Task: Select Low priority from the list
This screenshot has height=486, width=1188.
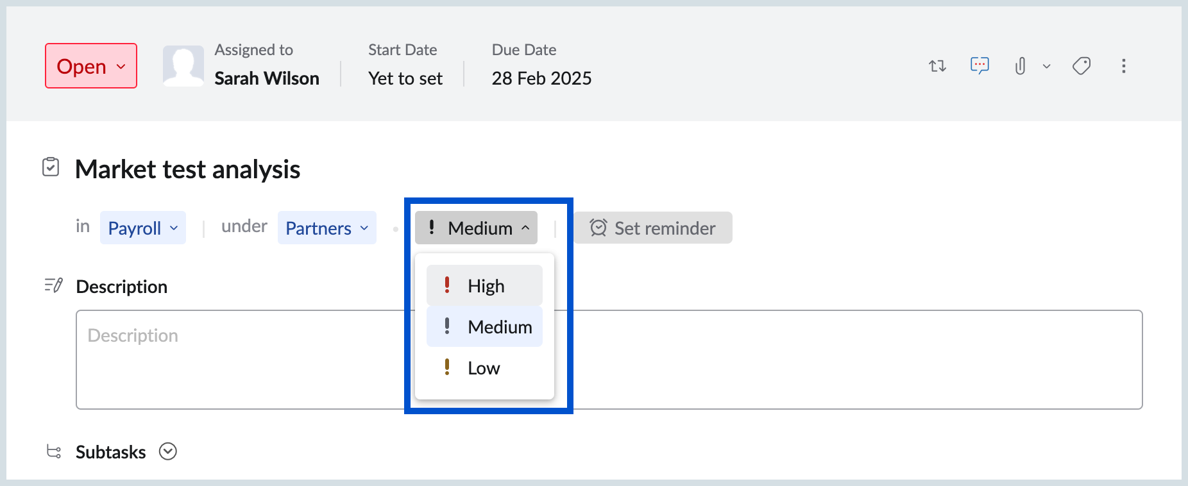Action: point(482,367)
